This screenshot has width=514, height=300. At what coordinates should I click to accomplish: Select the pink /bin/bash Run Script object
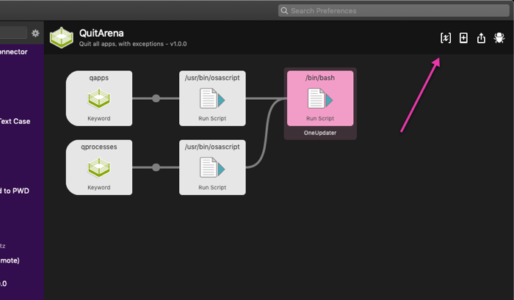pyautogui.click(x=320, y=98)
